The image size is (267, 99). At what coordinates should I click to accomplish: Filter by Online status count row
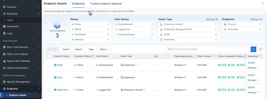coord(90,24)
